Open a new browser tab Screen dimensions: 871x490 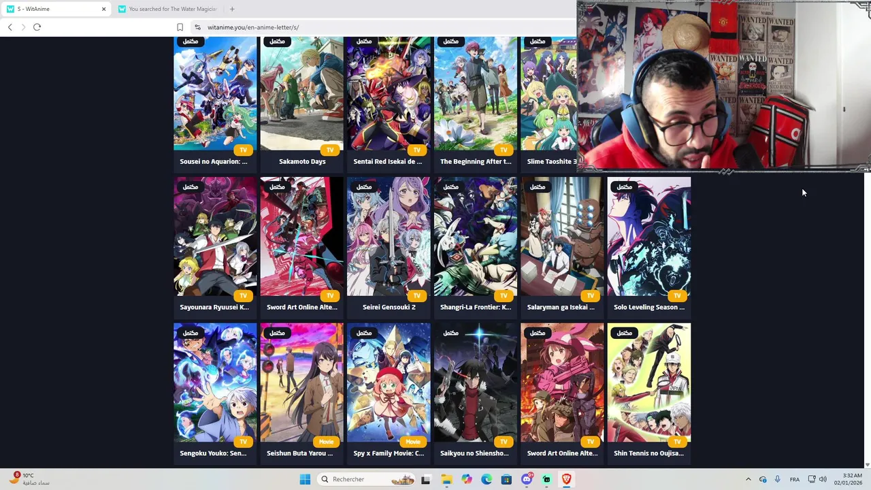click(232, 9)
